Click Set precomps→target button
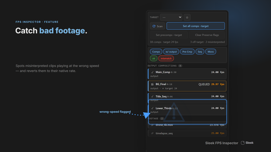Viewport: 271px width, 152px height. click(x=169, y=35)
